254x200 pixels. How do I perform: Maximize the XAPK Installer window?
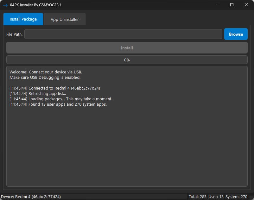(x=232, y=5)
